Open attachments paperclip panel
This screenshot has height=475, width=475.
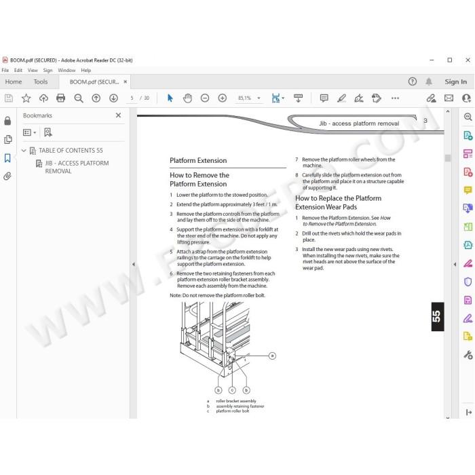[7, 176]
